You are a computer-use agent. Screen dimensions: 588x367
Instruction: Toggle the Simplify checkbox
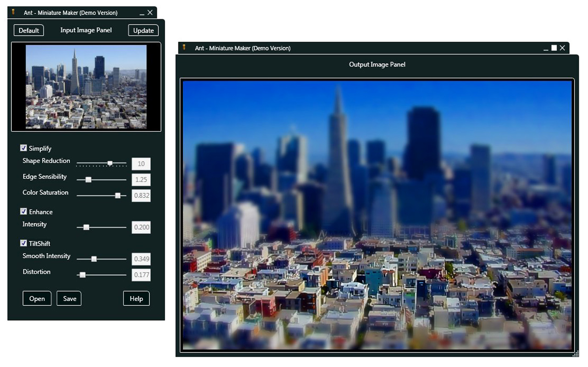[x=23, y=148]
